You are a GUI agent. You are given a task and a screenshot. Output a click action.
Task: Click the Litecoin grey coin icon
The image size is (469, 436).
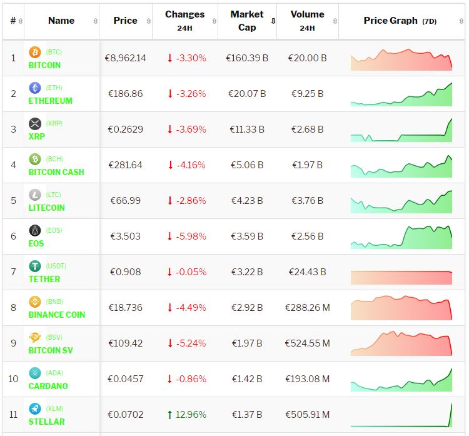coord(35,195)
